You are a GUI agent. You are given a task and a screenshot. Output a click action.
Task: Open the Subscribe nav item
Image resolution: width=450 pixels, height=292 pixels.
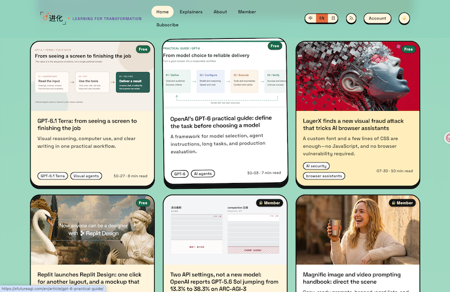click(x=168, y=25)
